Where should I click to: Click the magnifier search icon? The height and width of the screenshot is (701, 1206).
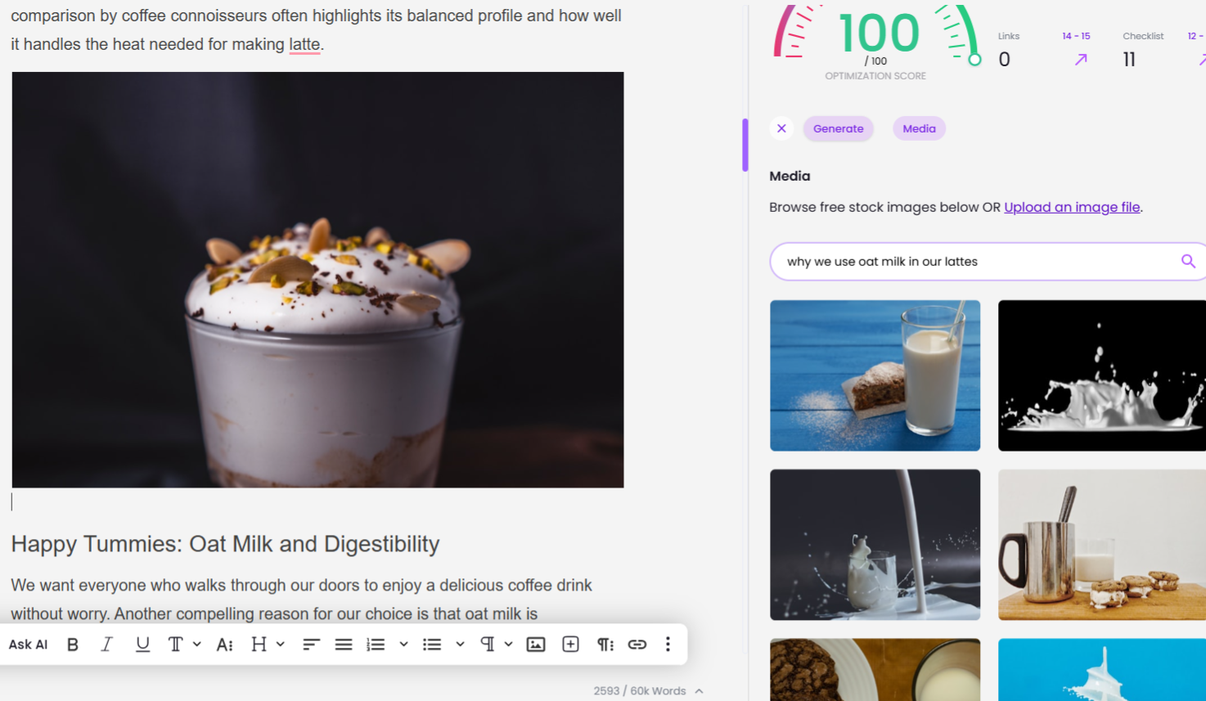coord(1188,262)
